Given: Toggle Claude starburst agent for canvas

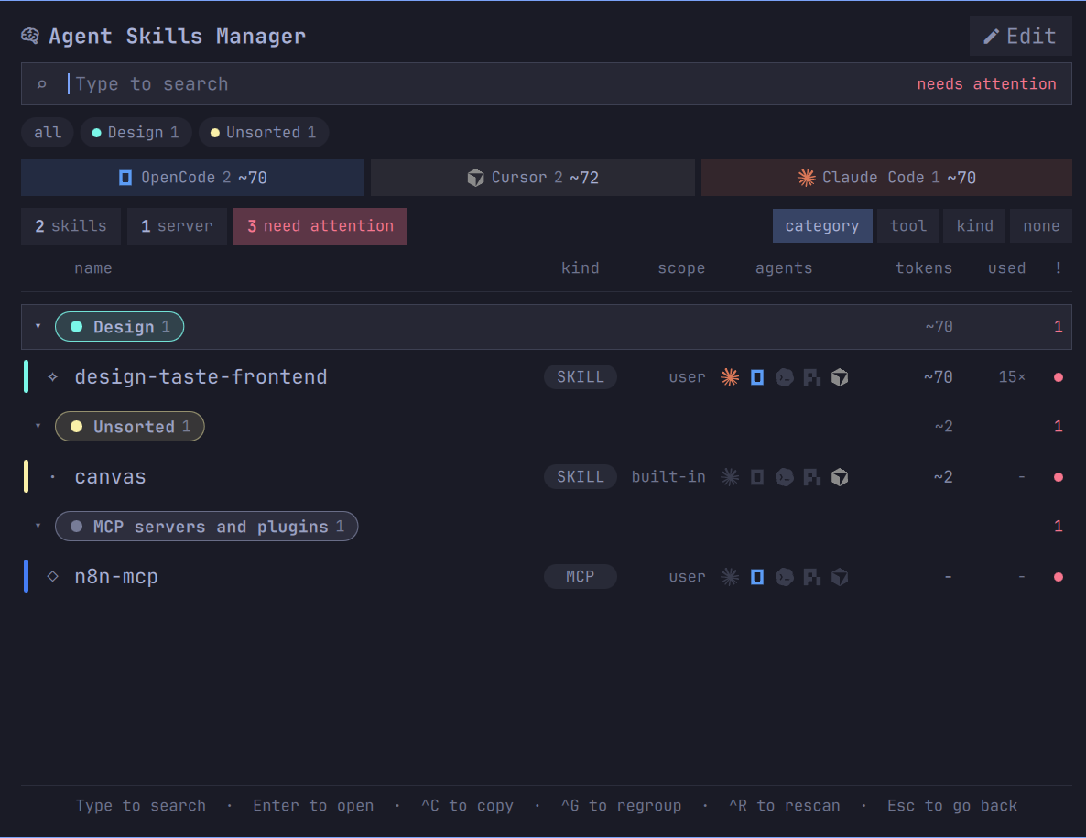Looking at the screenshot, I should coord(730,477).
